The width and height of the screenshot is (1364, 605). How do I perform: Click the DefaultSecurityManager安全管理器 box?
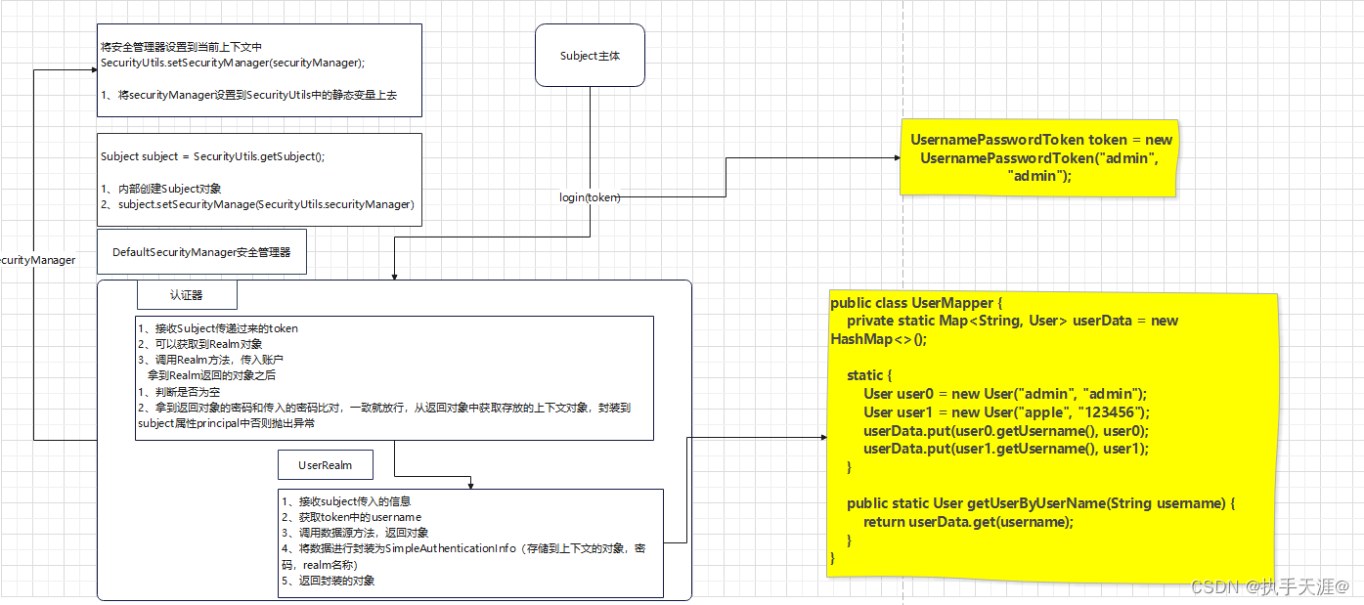pos(201,251)
